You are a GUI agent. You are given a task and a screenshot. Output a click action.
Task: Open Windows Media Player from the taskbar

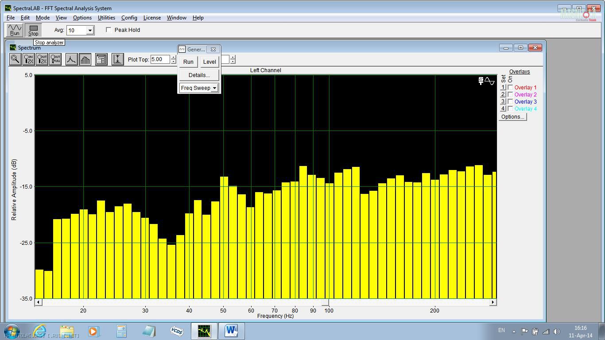93,331
